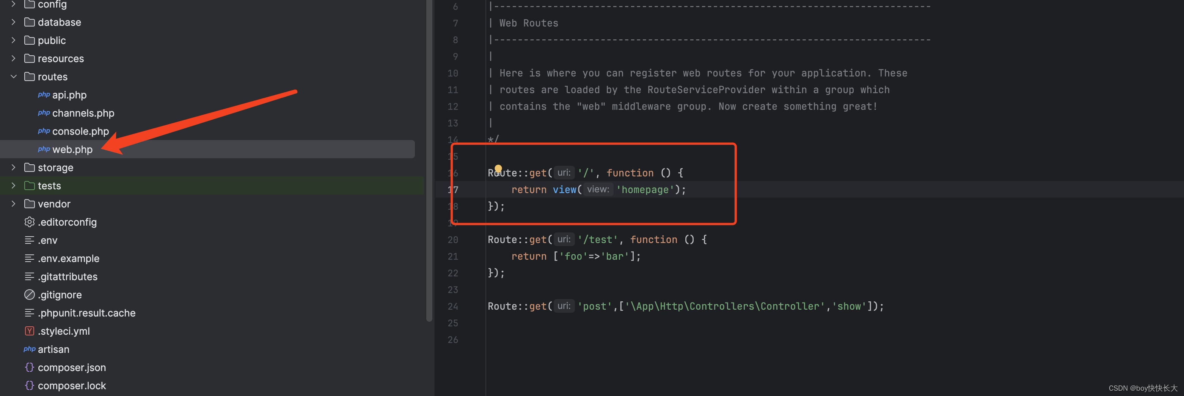Click the routes folder icon

click(x=30, y=76)
